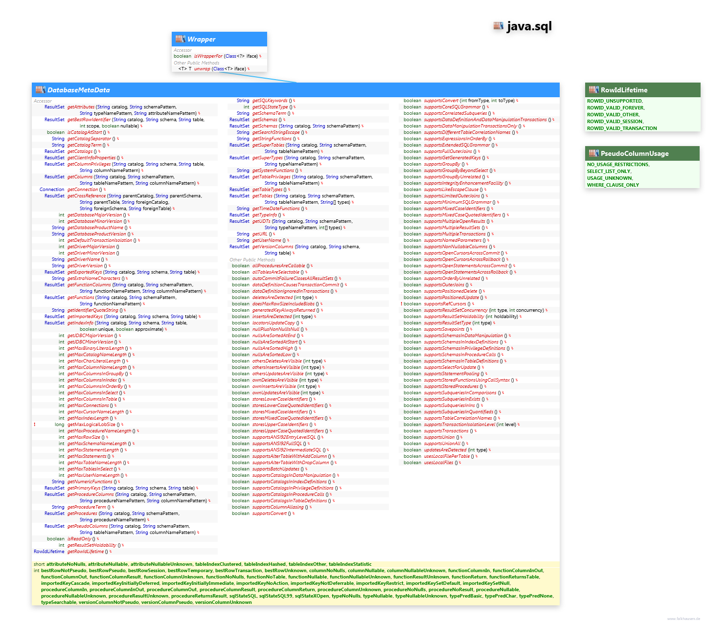This screenshot has width=728, height=641.
Task: Click the red exclamation mark beside supportsRefCursors
Action: (402, 304)
